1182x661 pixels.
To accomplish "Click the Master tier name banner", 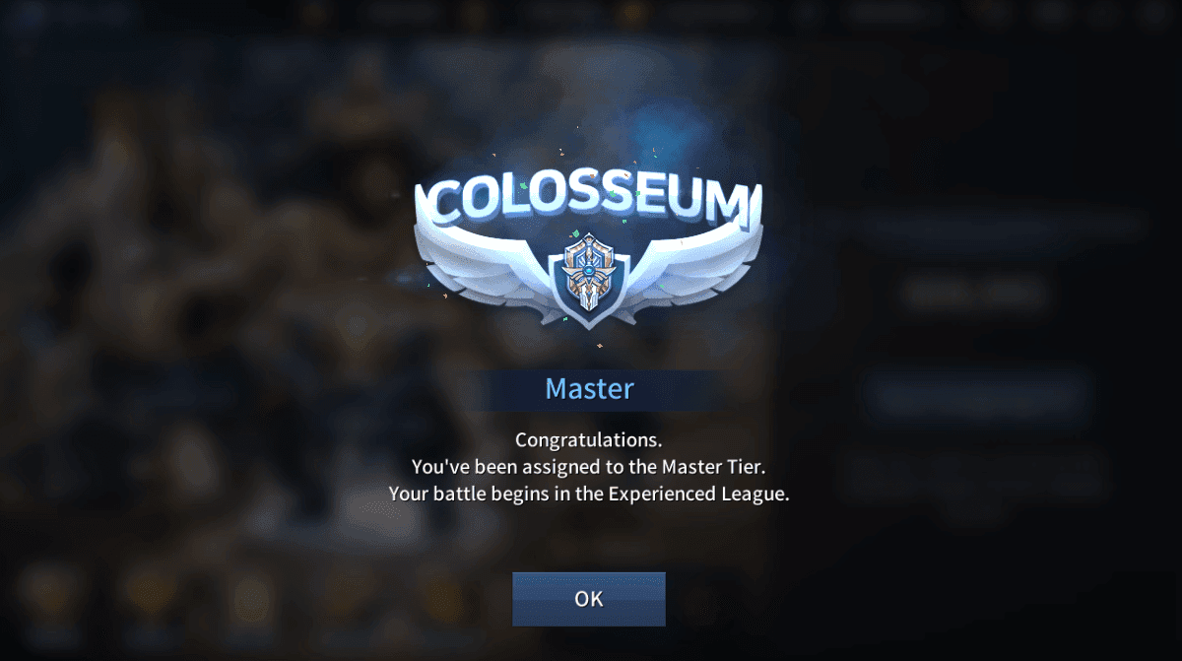I will tap(589, 388).
